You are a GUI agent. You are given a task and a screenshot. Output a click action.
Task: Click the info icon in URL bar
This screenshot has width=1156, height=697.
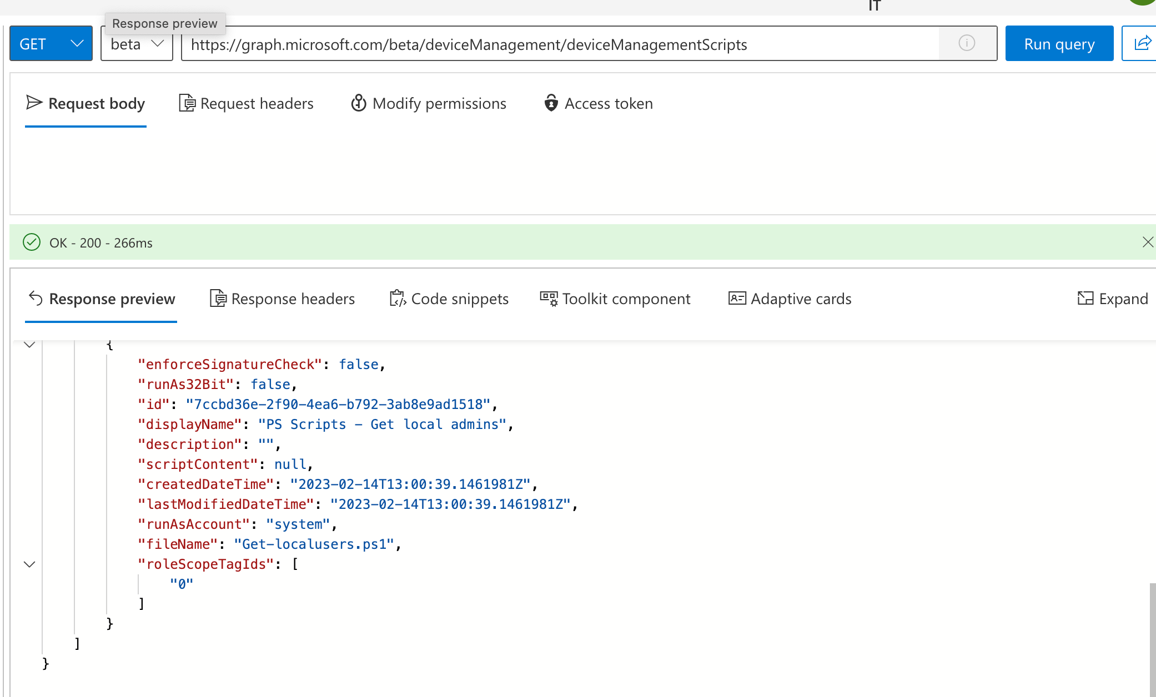tap(967, 43)
